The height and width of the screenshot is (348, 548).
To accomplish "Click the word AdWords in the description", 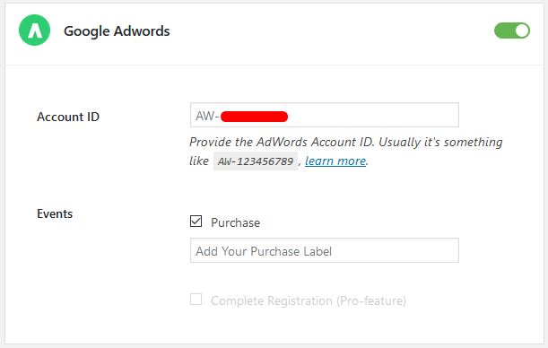I will point(282,142).
